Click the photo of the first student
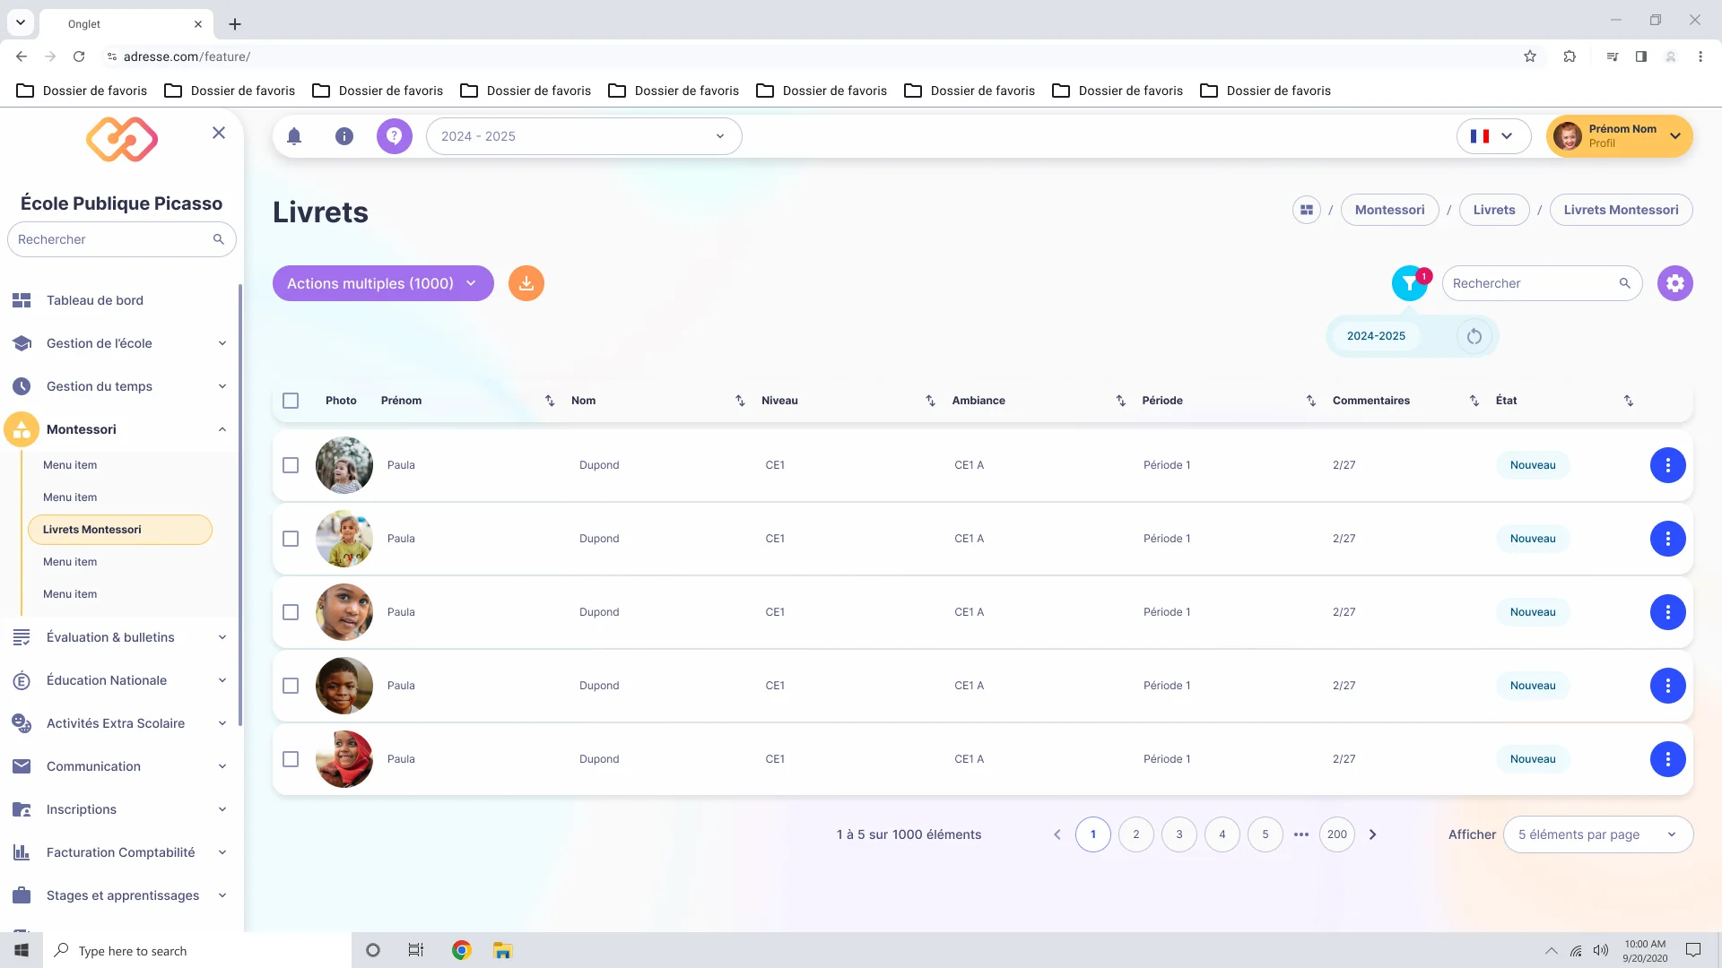 point(344,465)
